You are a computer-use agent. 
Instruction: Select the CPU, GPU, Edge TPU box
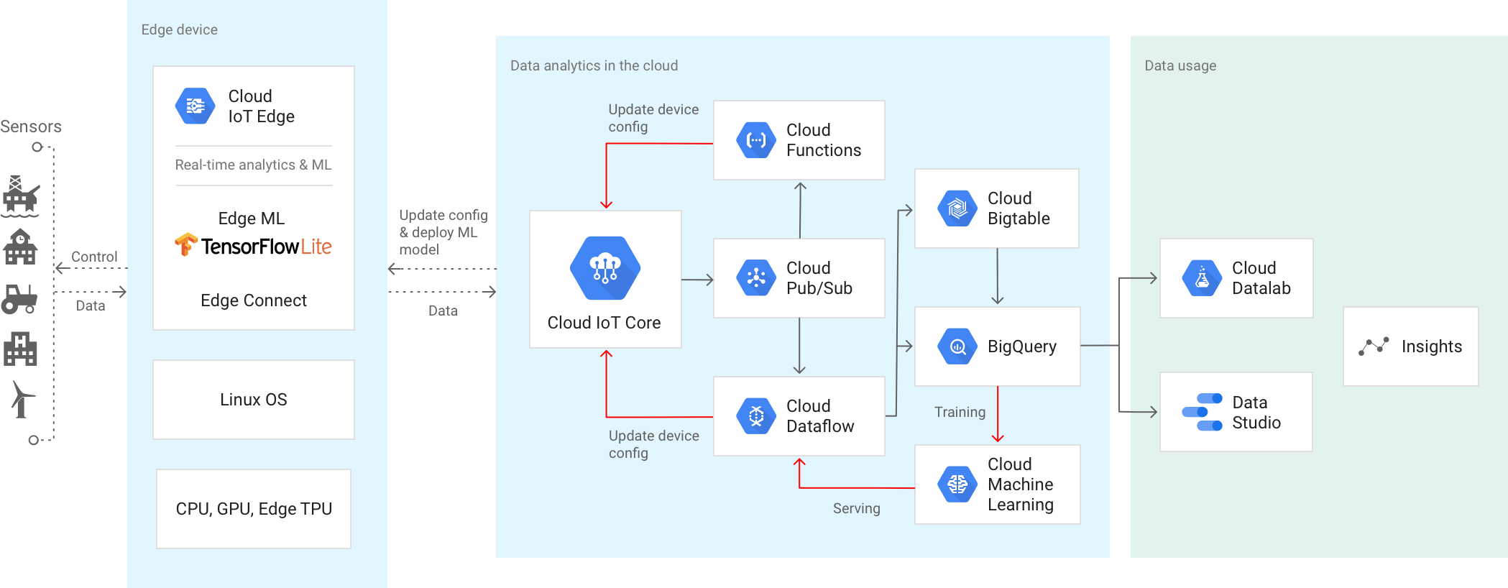[x=254, y=509]
